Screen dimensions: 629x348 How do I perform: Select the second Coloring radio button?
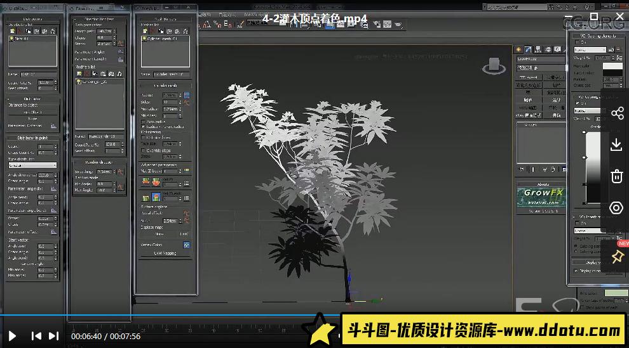[x=576, y=252]
